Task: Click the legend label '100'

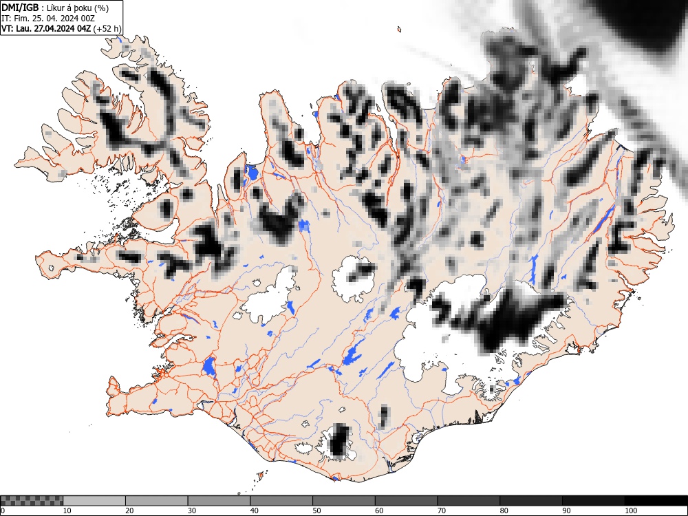Action: 630,510
